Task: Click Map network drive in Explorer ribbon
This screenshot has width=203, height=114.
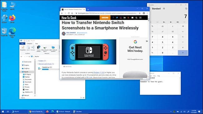Action: pos(45,49)
